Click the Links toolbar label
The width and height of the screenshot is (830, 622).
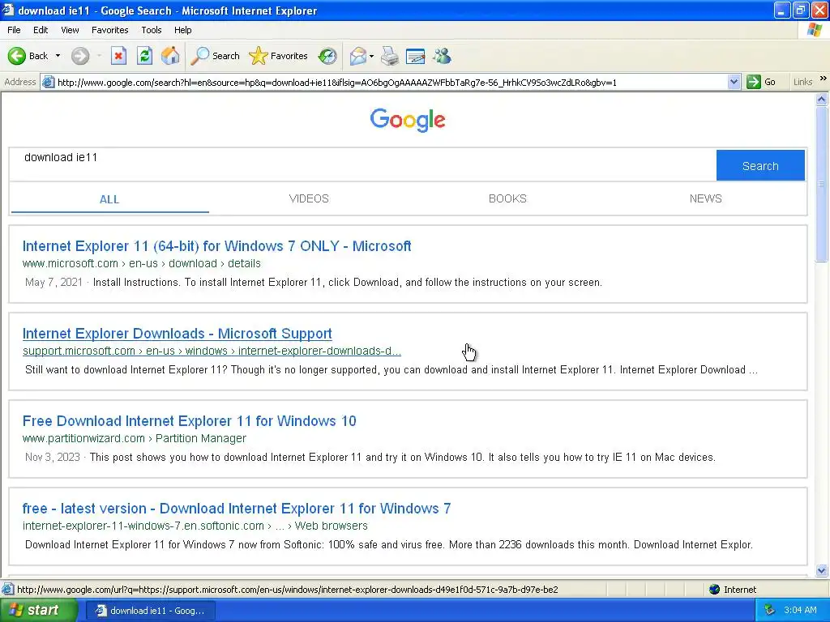coord(802,82)
